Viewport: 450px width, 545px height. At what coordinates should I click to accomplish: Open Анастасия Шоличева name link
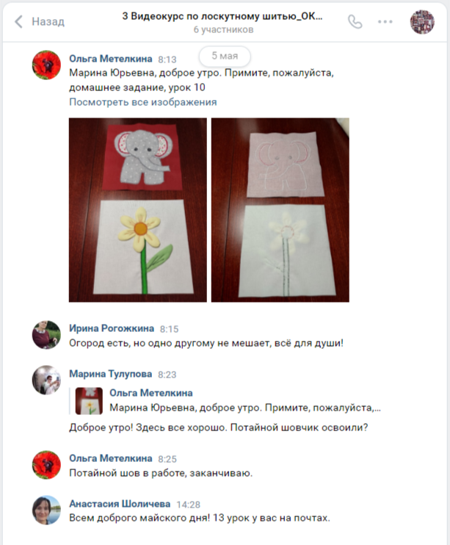click(x=120, y=504)
